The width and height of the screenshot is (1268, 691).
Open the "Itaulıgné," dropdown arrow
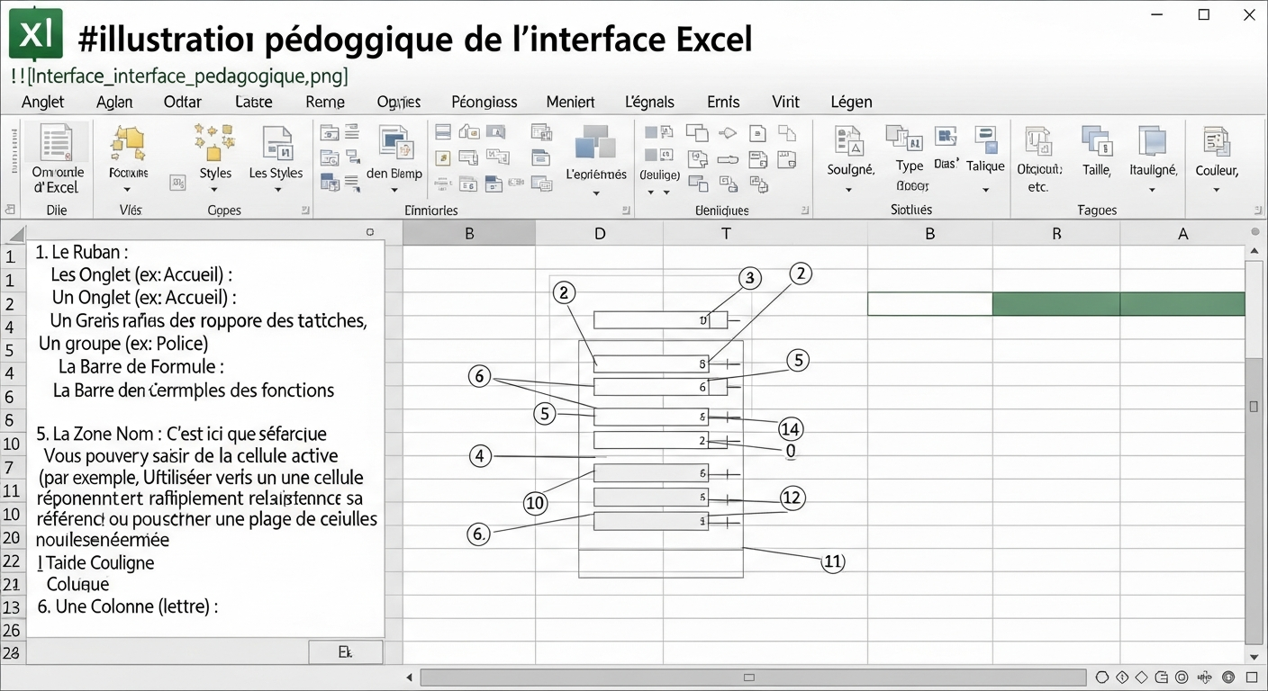[x=1153, y=190]
